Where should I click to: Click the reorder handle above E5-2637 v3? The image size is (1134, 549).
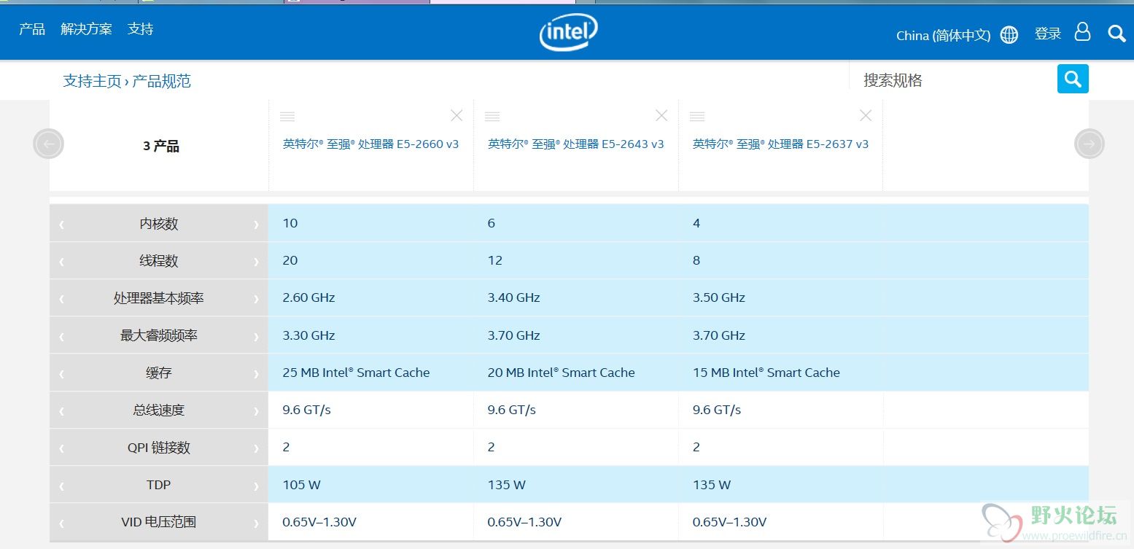click(x=696, y=116)
